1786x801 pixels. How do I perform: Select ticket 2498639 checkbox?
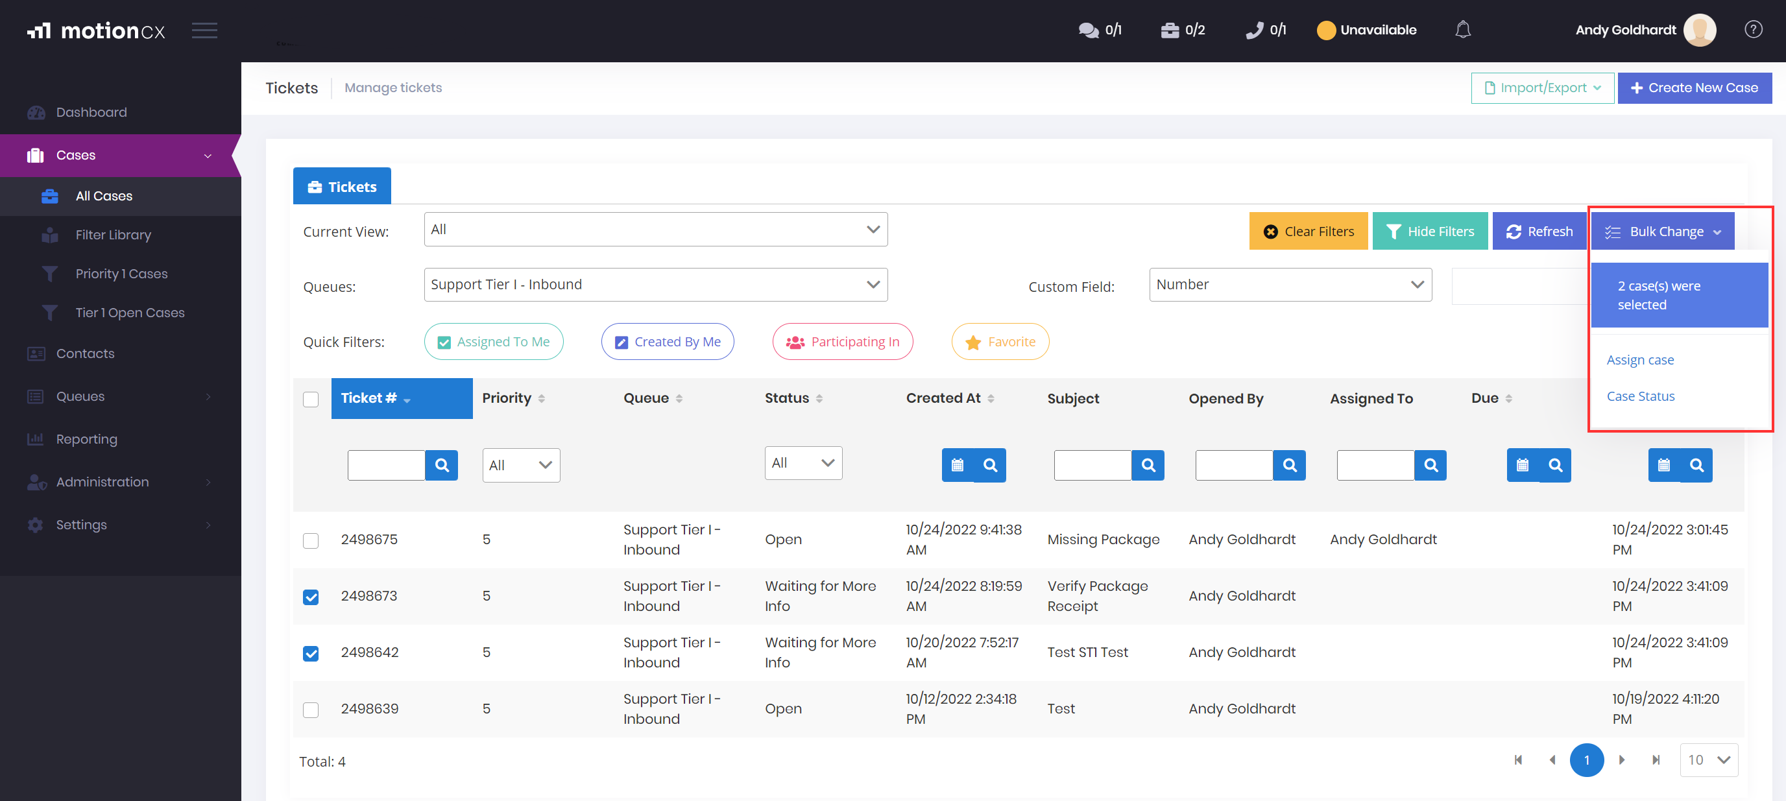[x=311, y=710]
